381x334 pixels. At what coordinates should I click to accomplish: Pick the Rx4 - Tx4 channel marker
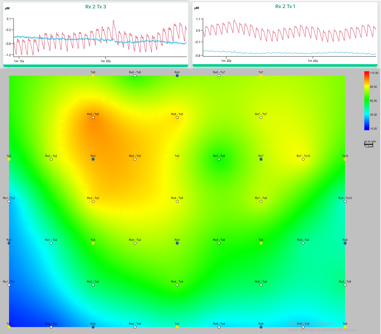tap(177, 285)
